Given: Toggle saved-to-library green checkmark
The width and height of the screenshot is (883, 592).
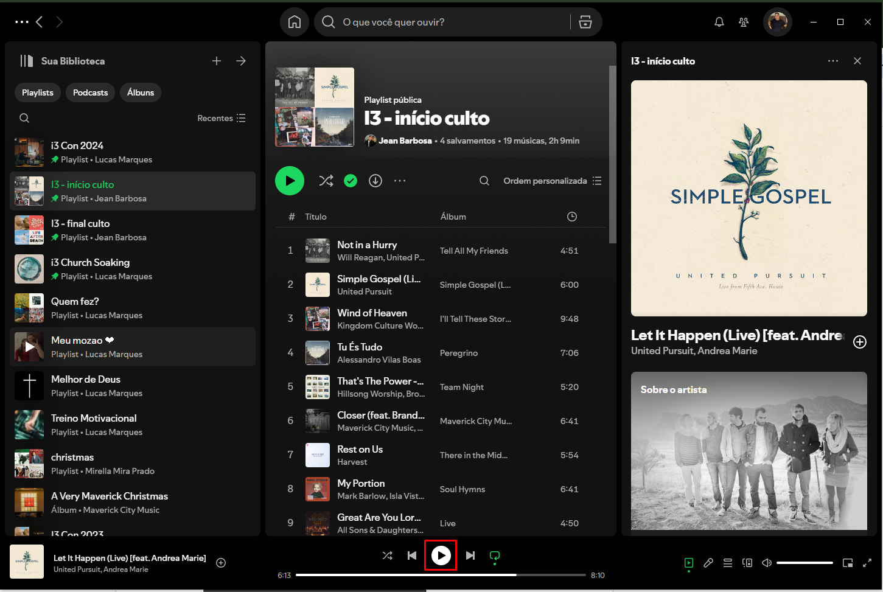Looking at the screenshot, I should point(351,181).
